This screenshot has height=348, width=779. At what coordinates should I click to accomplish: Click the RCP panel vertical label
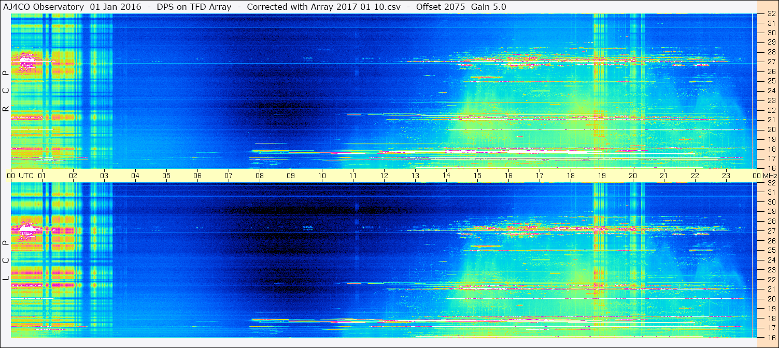pos(6,91)
